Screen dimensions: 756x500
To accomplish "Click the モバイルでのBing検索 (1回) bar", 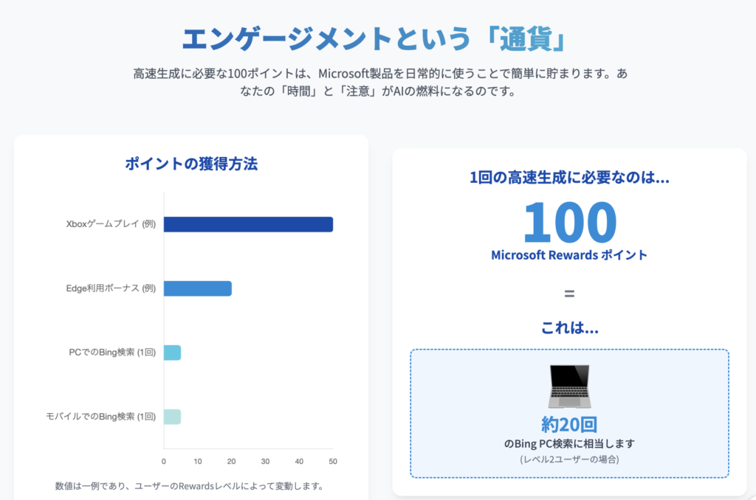I will click(x=172, y=417).
